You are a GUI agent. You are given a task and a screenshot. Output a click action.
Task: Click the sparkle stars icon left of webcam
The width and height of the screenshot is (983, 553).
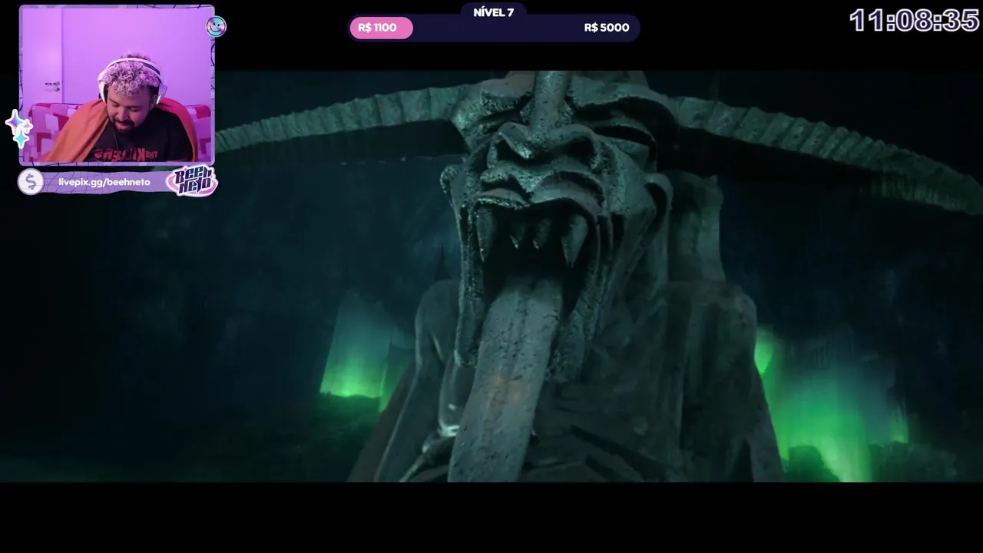coord(18,128)
